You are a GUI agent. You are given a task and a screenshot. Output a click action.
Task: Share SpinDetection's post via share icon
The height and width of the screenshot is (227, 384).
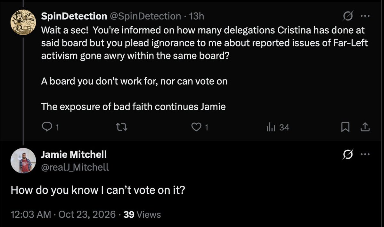365,127
